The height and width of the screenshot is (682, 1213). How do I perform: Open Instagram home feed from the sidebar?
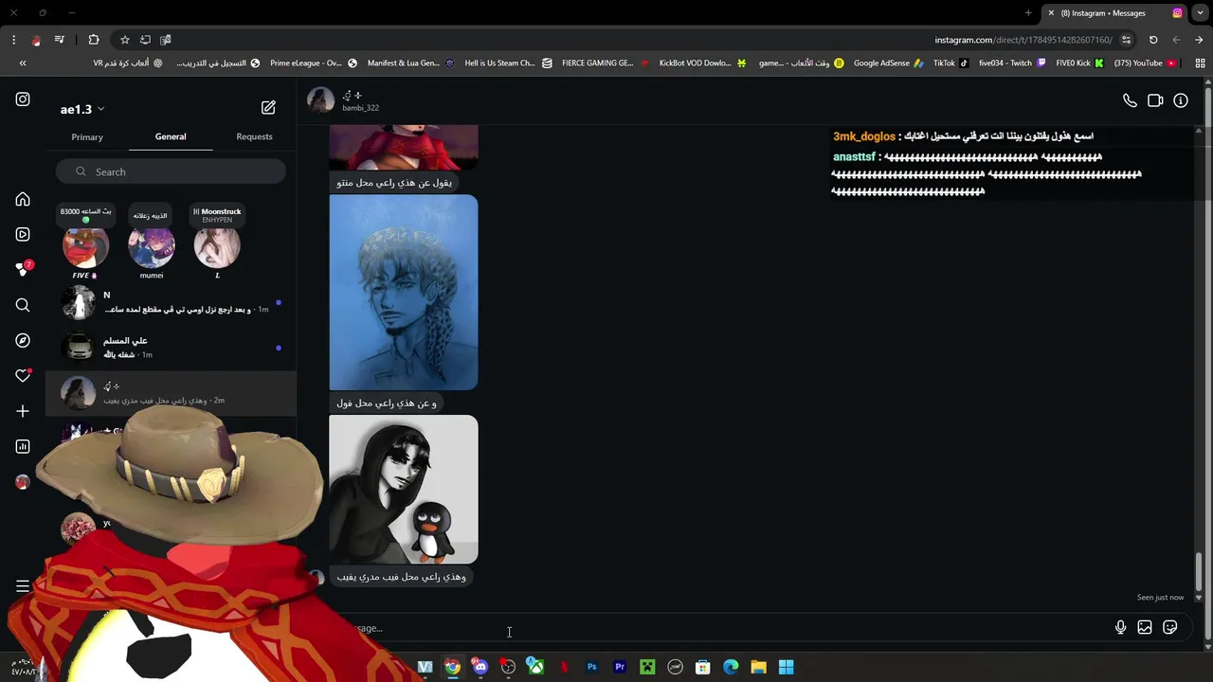pos(23,200)
